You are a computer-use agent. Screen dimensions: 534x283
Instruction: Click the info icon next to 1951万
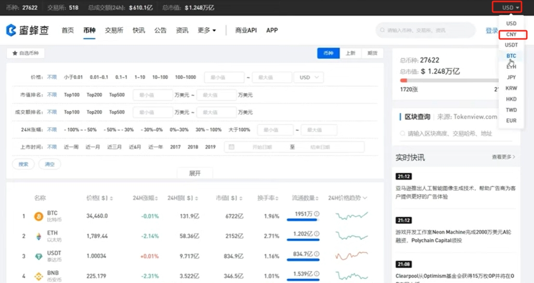coord(317,214)
